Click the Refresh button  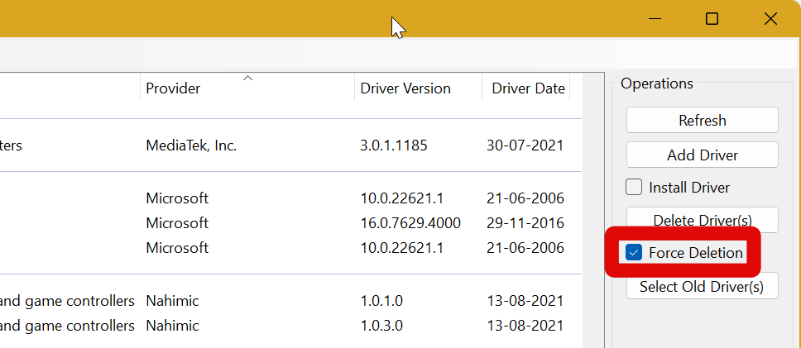pyautogui.click(x=702, y=120)
